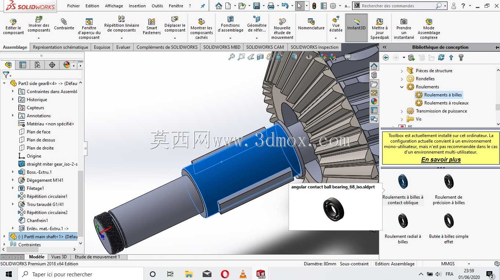Click the section view icon
The height and width of the screenshot is (280, 500).
pyautogui.click(x=260, y=57)
